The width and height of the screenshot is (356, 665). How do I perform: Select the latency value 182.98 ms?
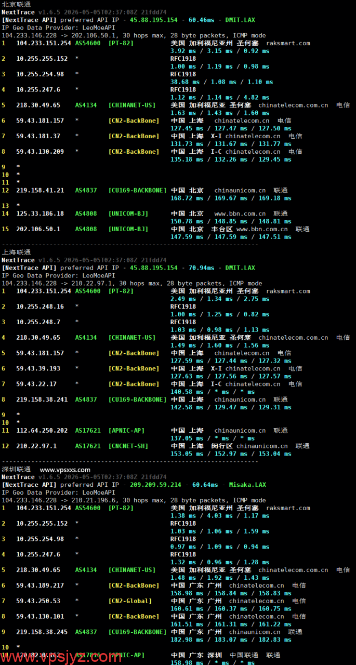[x=187, y=640]
